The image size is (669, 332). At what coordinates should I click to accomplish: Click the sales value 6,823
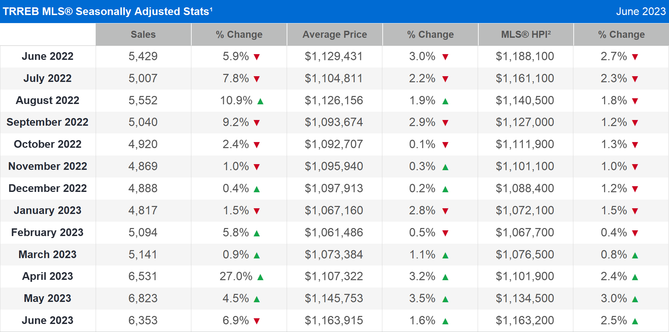143,298
